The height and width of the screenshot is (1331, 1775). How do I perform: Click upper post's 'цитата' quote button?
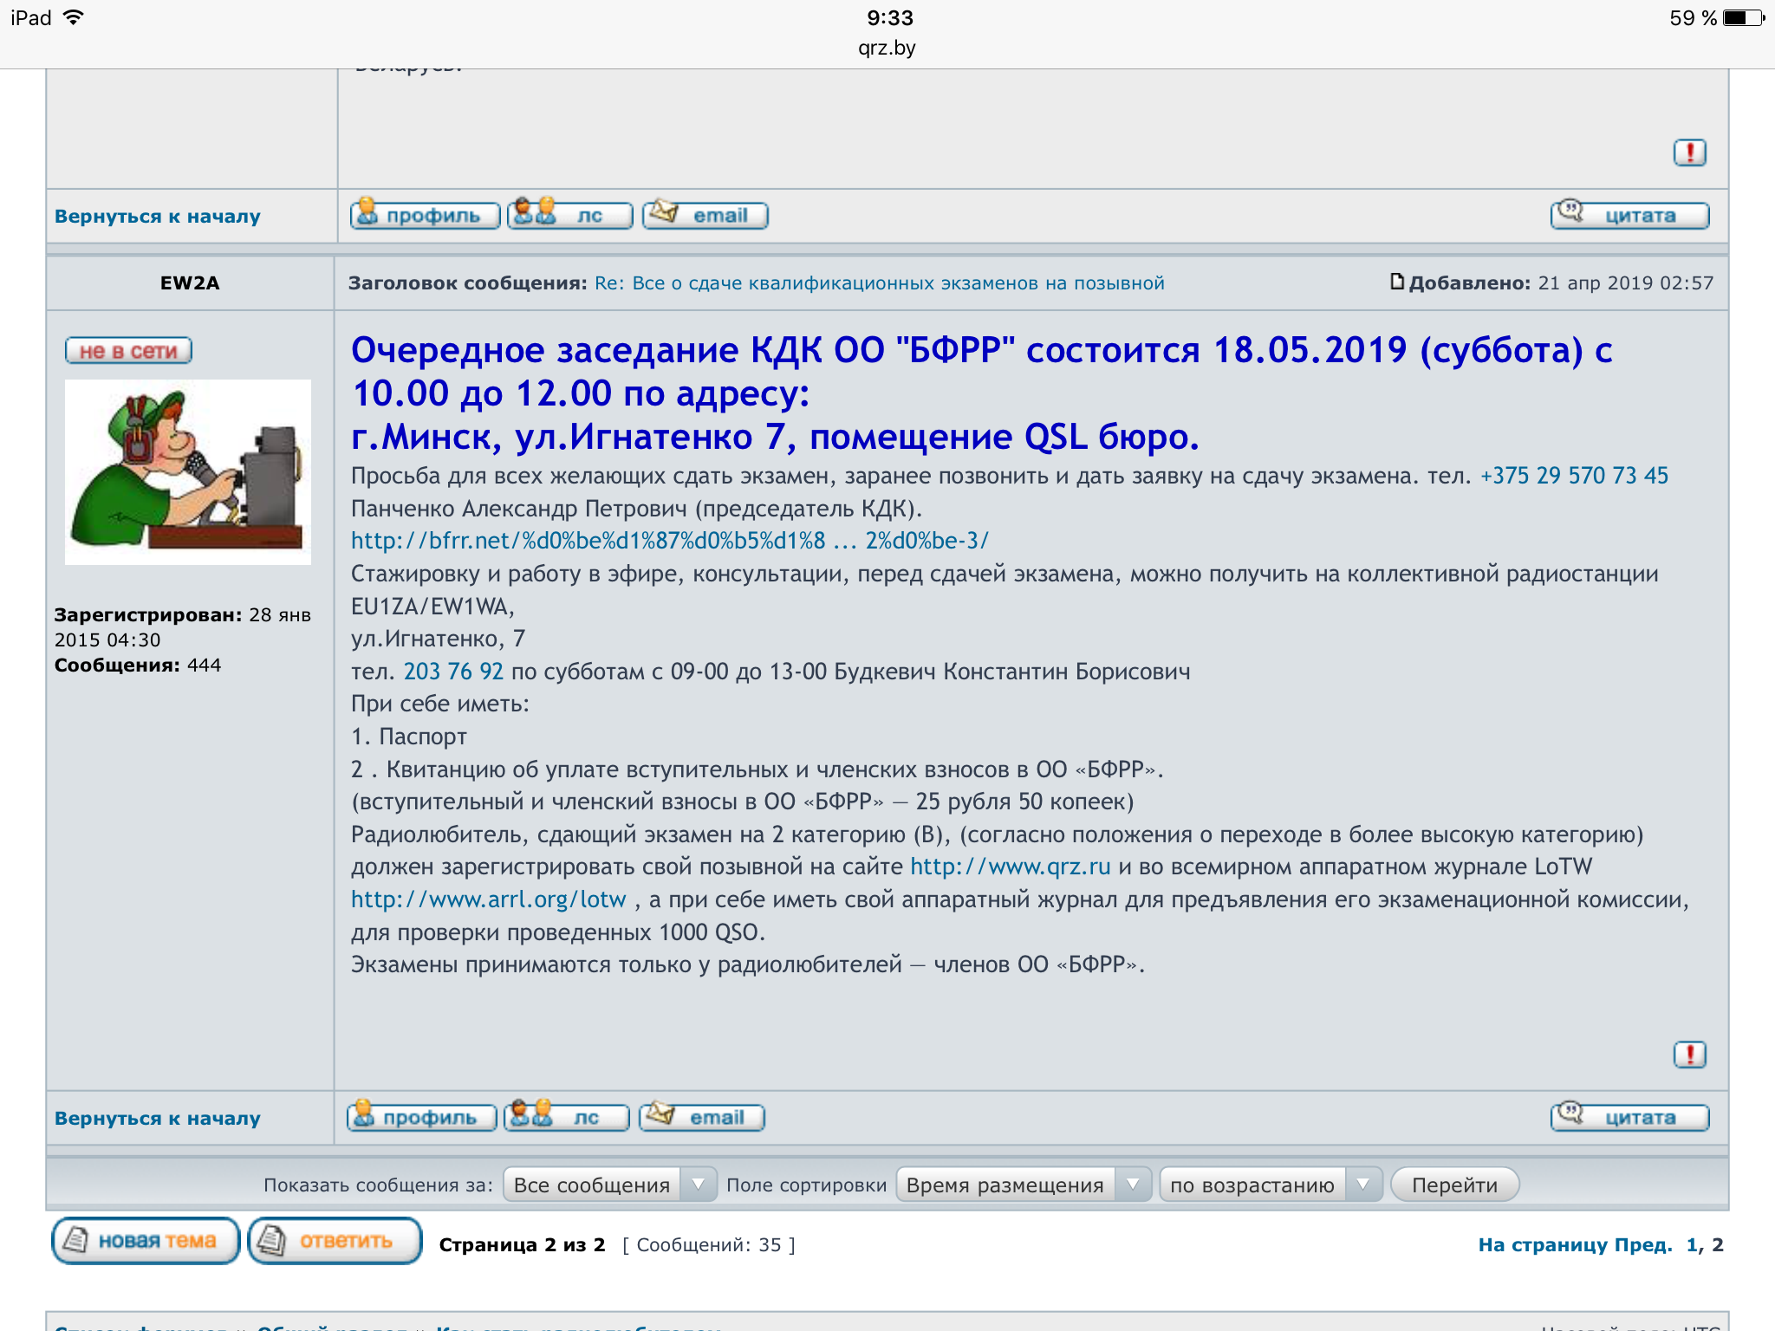[x=1629, y=215]
